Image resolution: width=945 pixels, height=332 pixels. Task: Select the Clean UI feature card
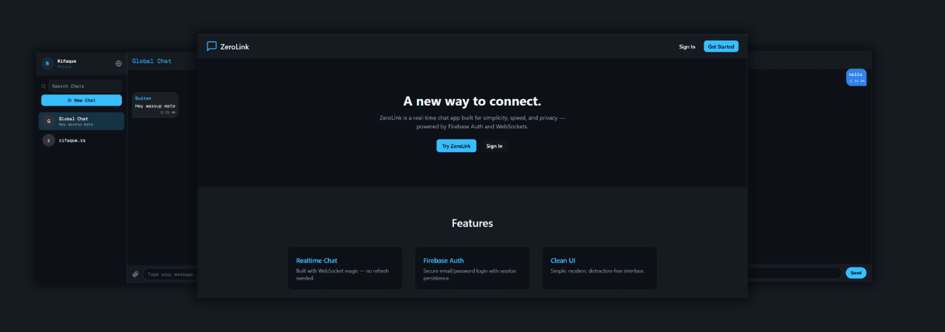click(599, 269)
